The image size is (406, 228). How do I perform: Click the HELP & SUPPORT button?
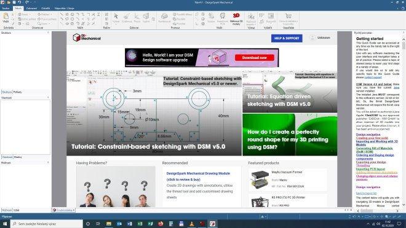coord(287,38)
